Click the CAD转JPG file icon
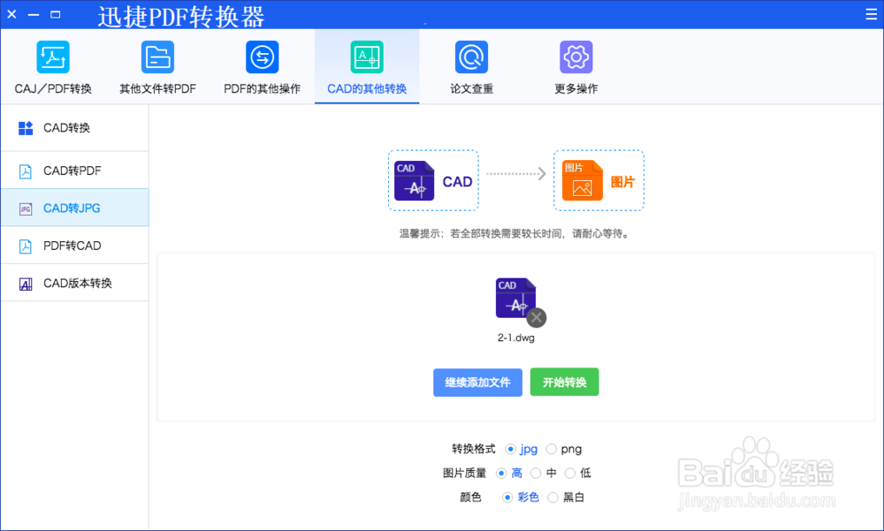The width and height of the screenshot is (884, 531). click(x=26, y=209)
